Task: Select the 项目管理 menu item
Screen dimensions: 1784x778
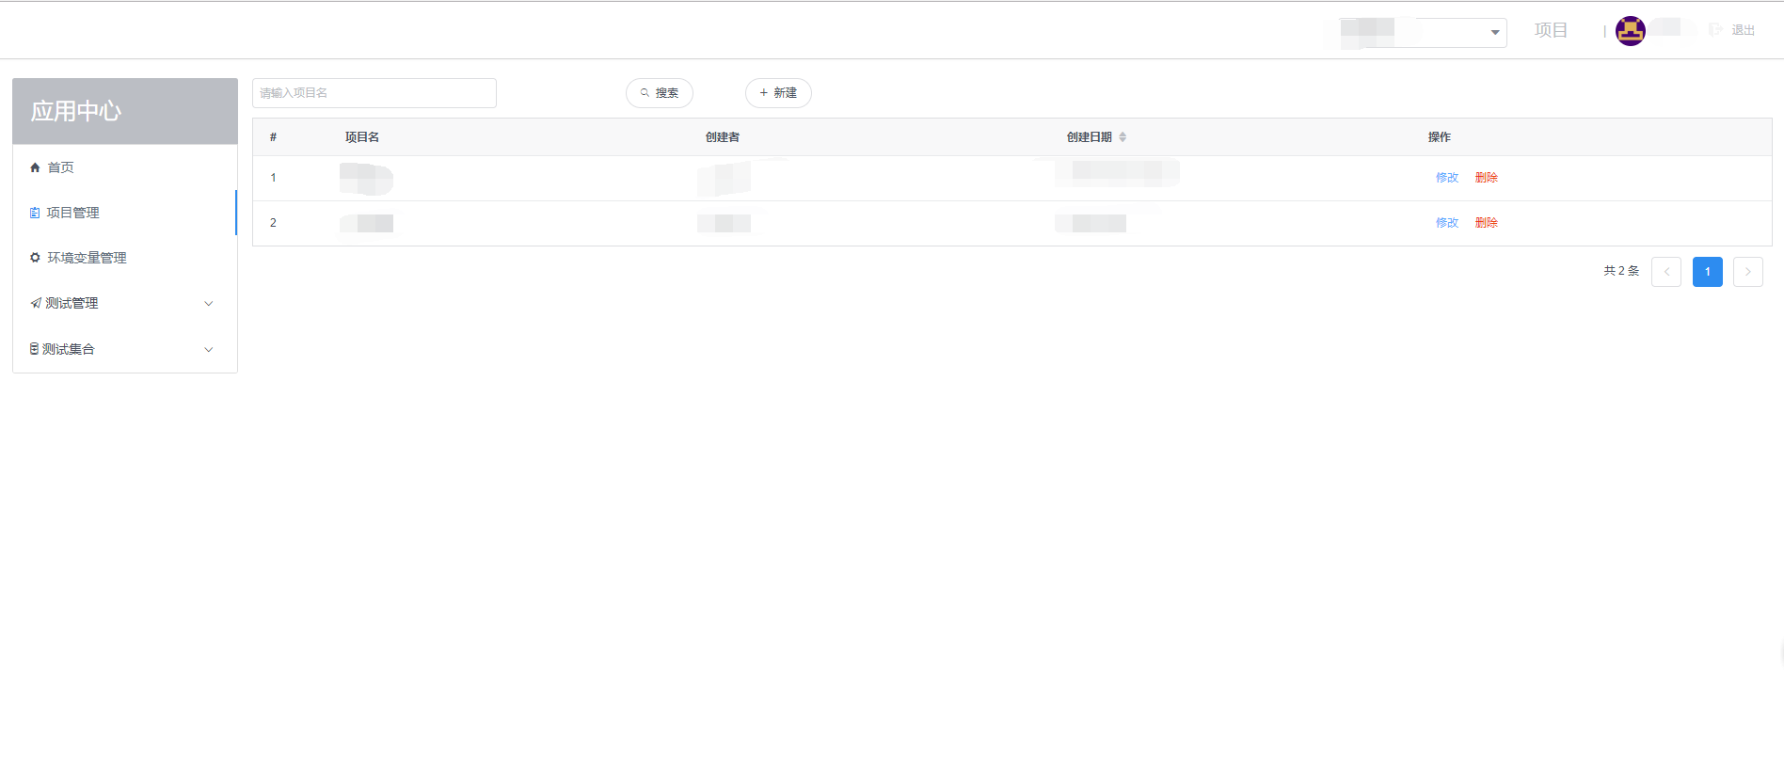Action: (124, 213)
